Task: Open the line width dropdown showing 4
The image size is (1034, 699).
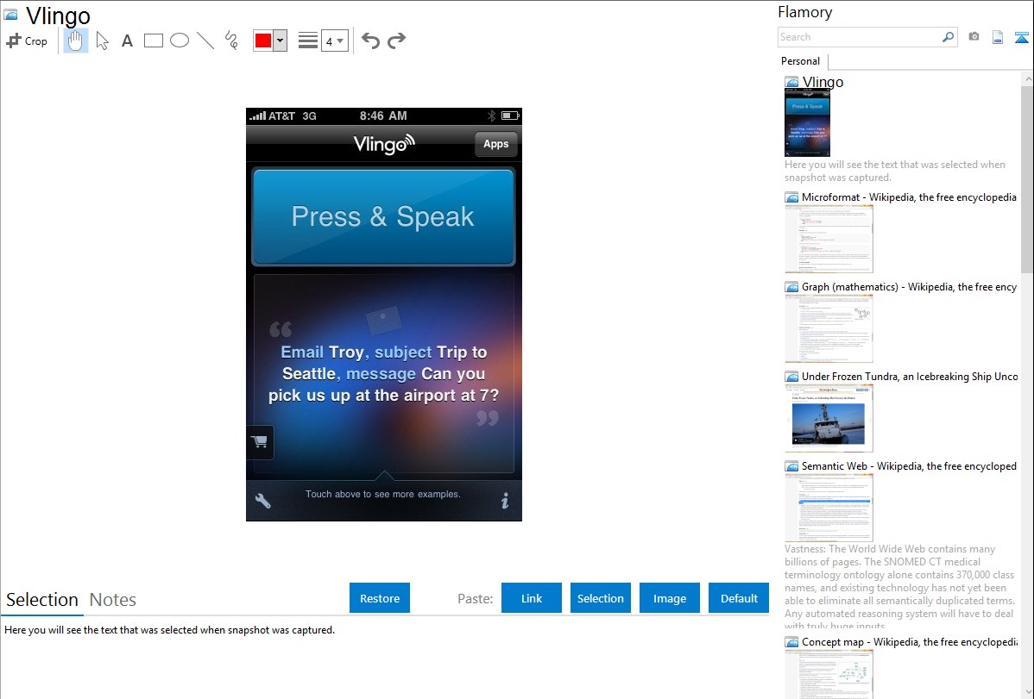Action: (334, 41)
